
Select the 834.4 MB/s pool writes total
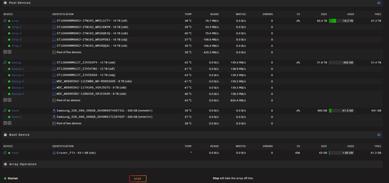pyautogui.click(x=239, y=100)
